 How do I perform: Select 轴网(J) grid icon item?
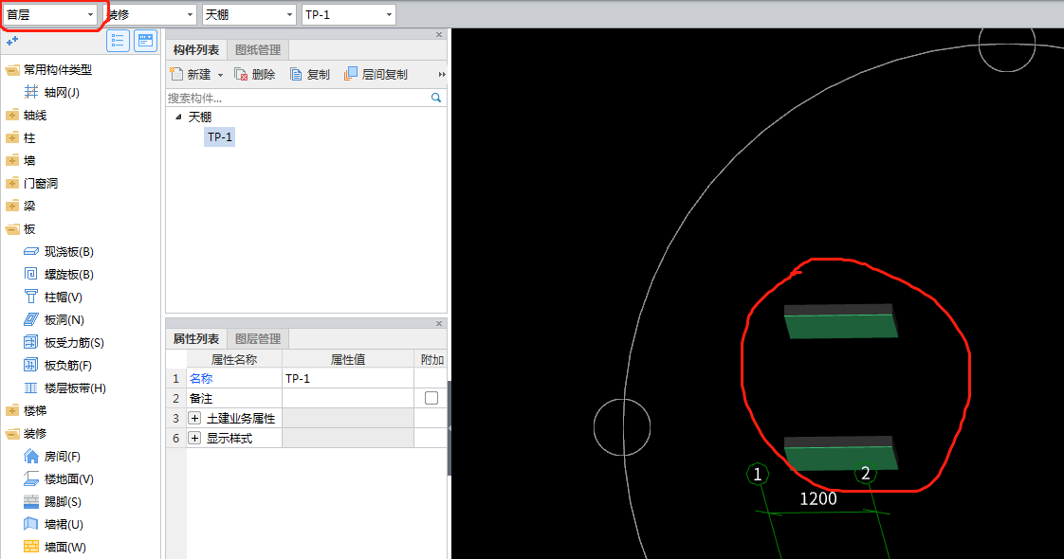click(51, 92)
